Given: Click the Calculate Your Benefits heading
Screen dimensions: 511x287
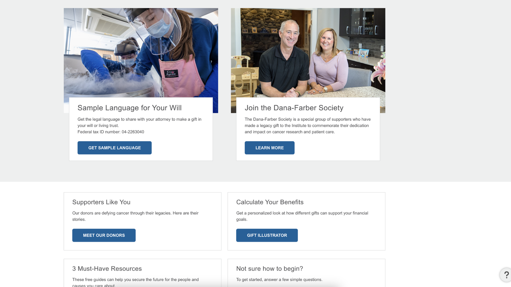Looking at the screenshot, I should [270, 202].
